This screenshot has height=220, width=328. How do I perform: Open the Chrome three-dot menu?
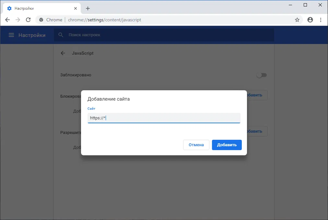[x=321, y=20]
